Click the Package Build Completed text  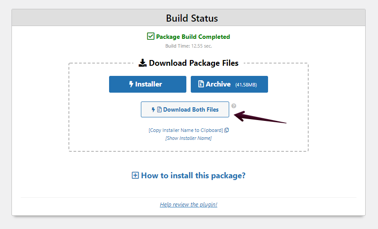193,37
